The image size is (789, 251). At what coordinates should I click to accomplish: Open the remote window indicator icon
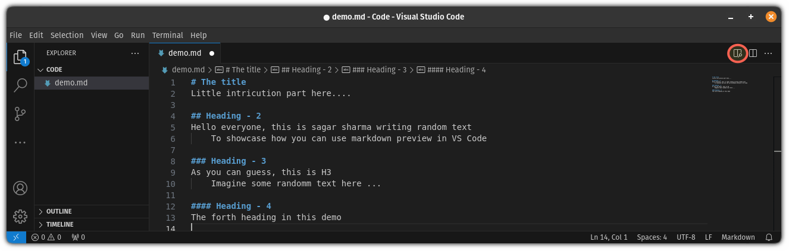[x=15, y=237]
